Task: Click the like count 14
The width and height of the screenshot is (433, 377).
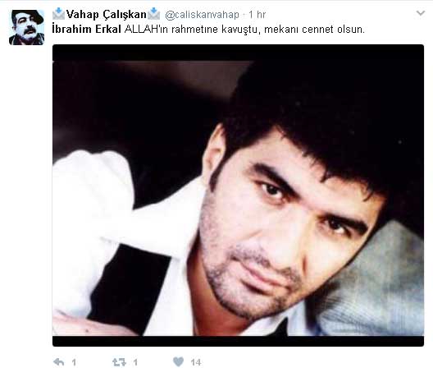Action: [195, 362]
